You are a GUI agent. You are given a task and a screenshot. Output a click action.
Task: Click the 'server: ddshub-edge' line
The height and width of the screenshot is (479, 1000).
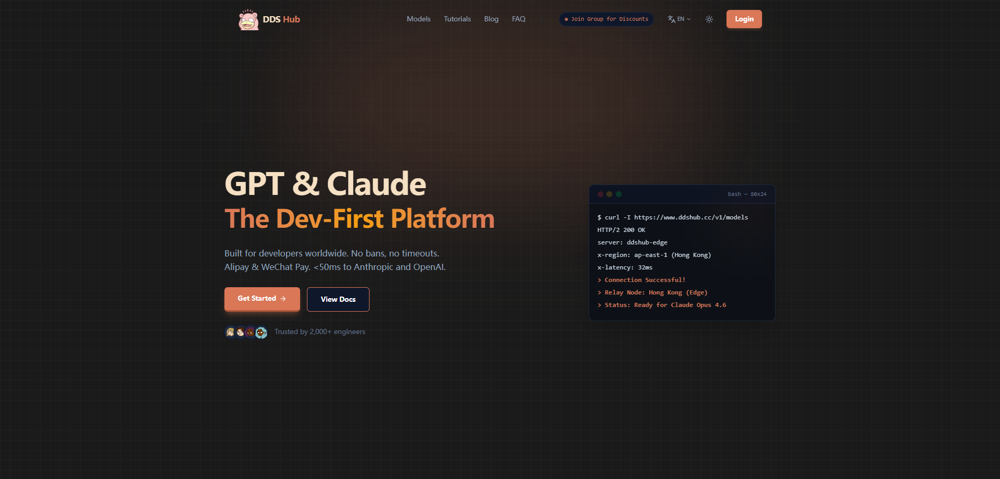click(x=632, y=242)
